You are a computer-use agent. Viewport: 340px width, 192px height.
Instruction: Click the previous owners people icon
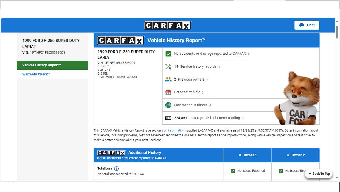tap(168, 79)
